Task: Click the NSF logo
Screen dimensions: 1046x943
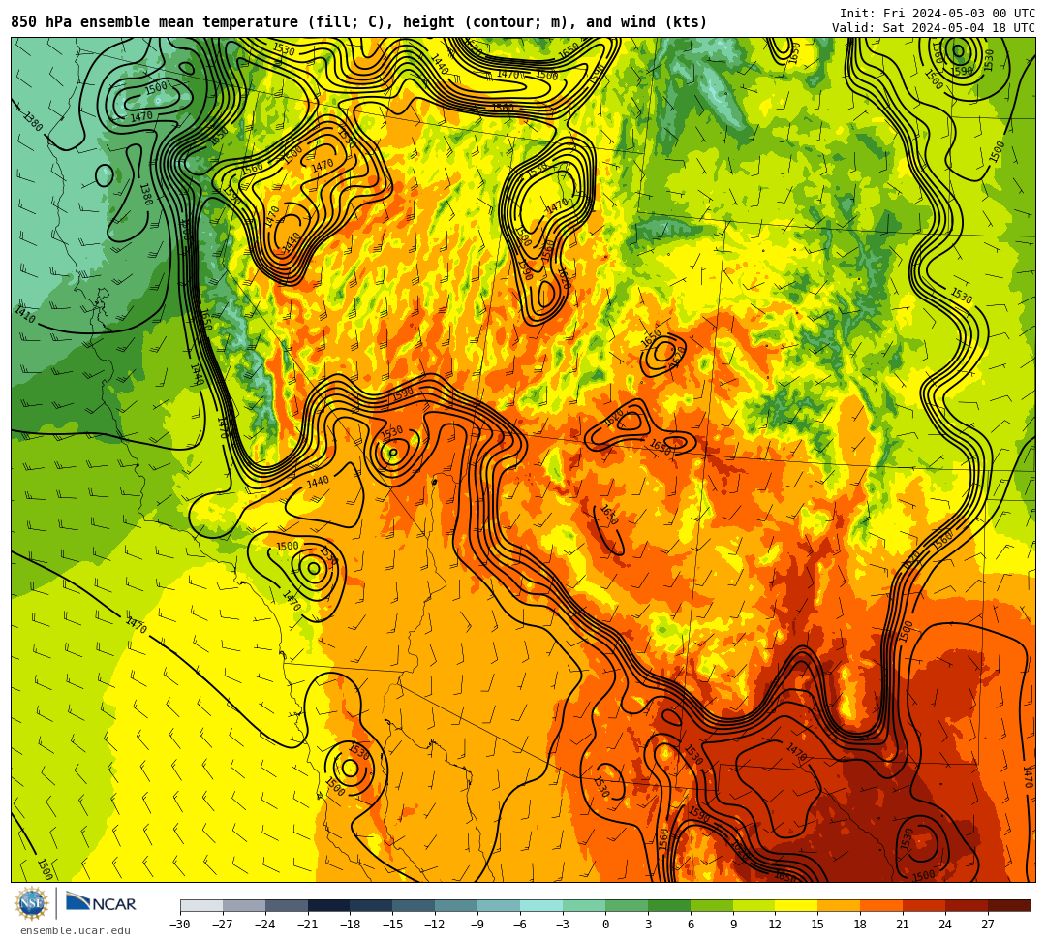Action: point(32,903)
